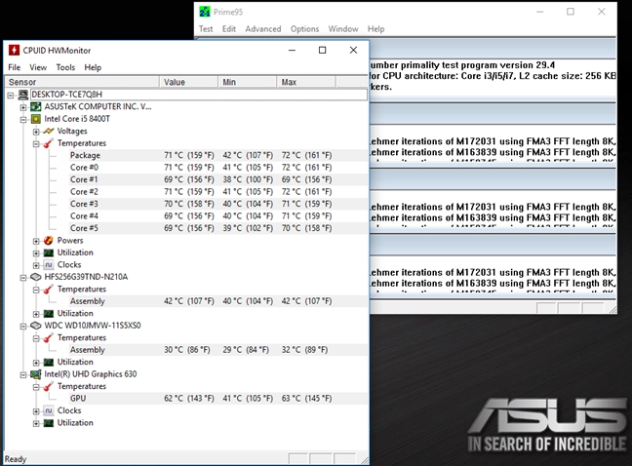
Task: Click the flame icon beside Powers
Action: [49, 241]
